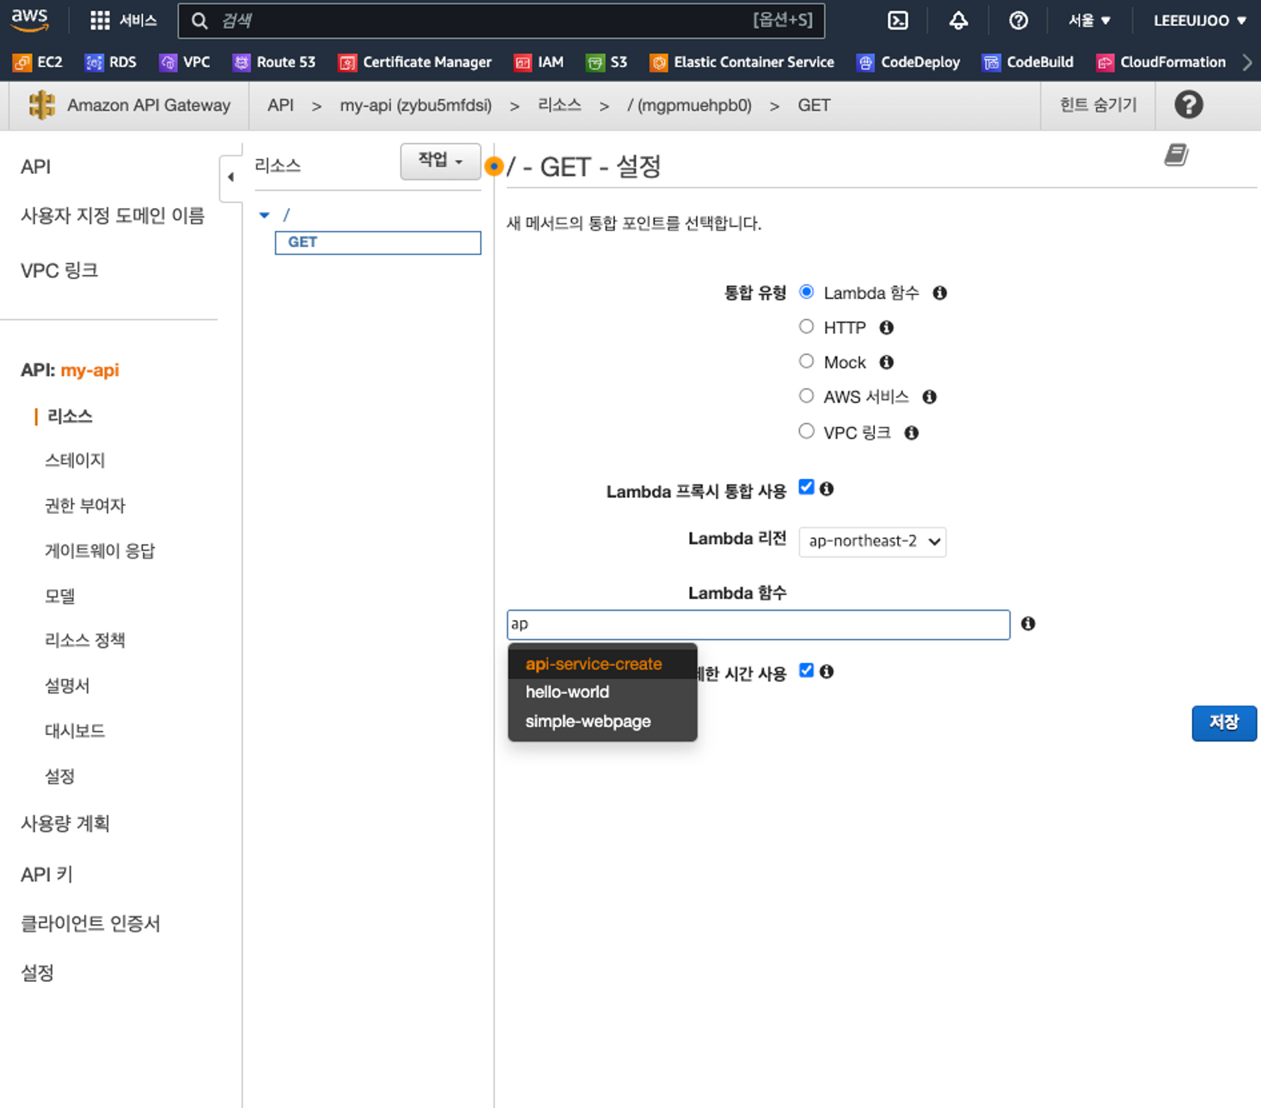Click info icon next to VPC 링크 radio
This screenshot has width=1261, height=1108.
pos(911,433)
